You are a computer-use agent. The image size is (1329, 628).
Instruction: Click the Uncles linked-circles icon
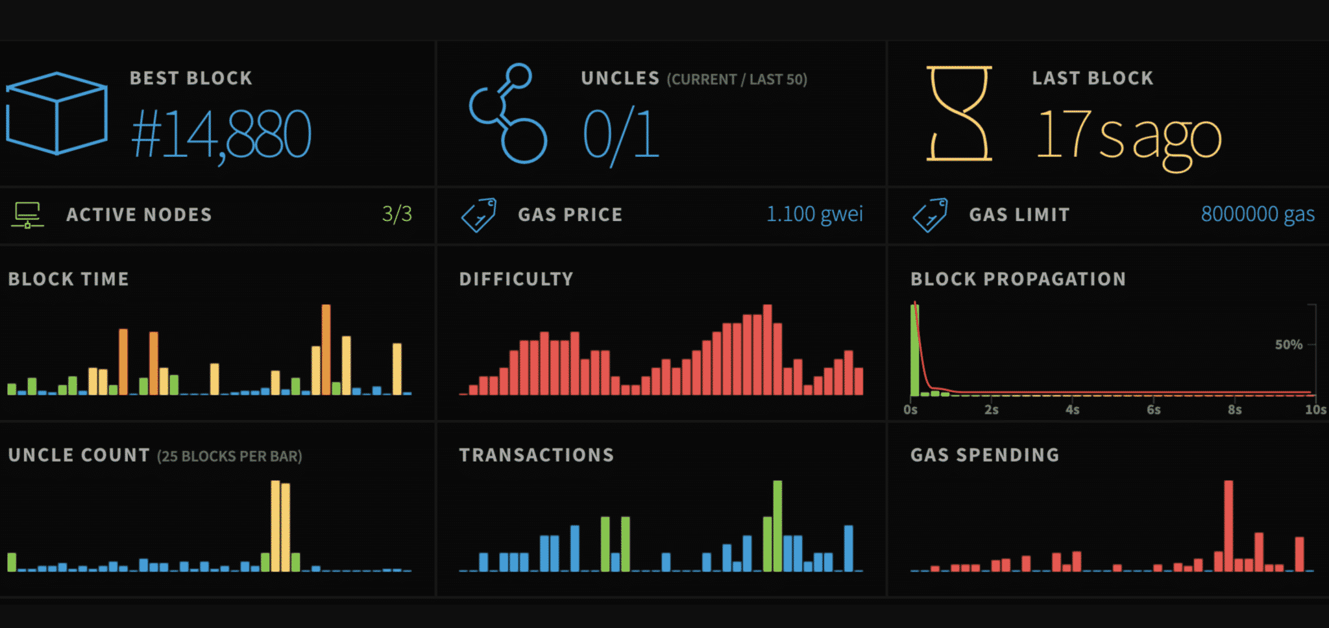pyautogui.click(x=508, y=113)
